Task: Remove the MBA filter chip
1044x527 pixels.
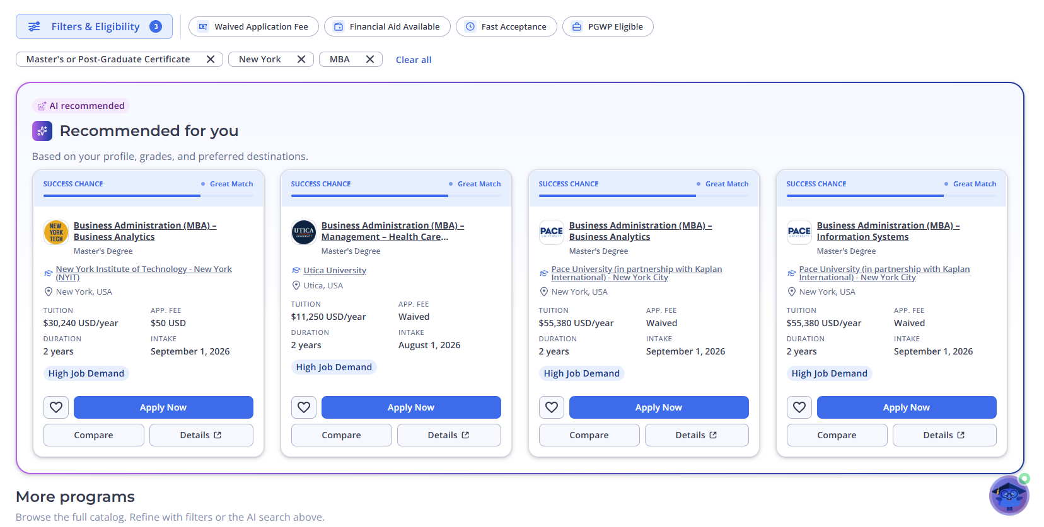Action: coord(370,59)
